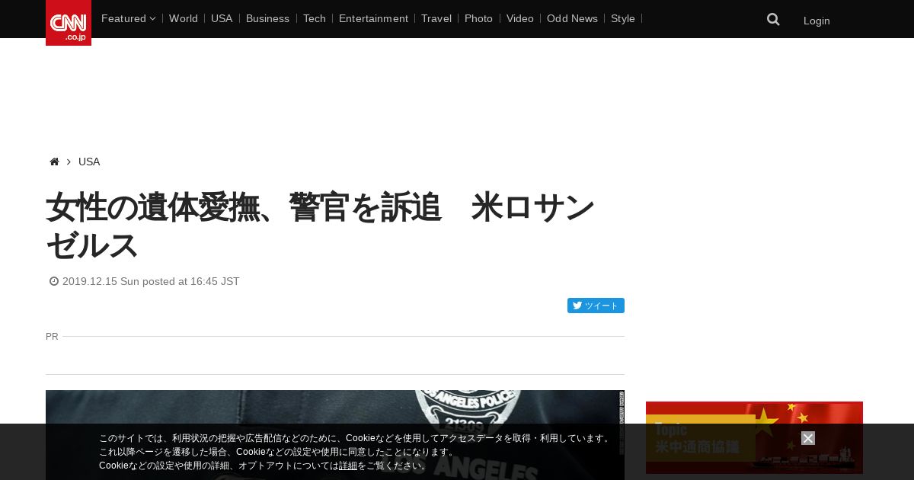Go to the Travel section
The height and width of the screenshot is (480, 914).
(436, 18)
